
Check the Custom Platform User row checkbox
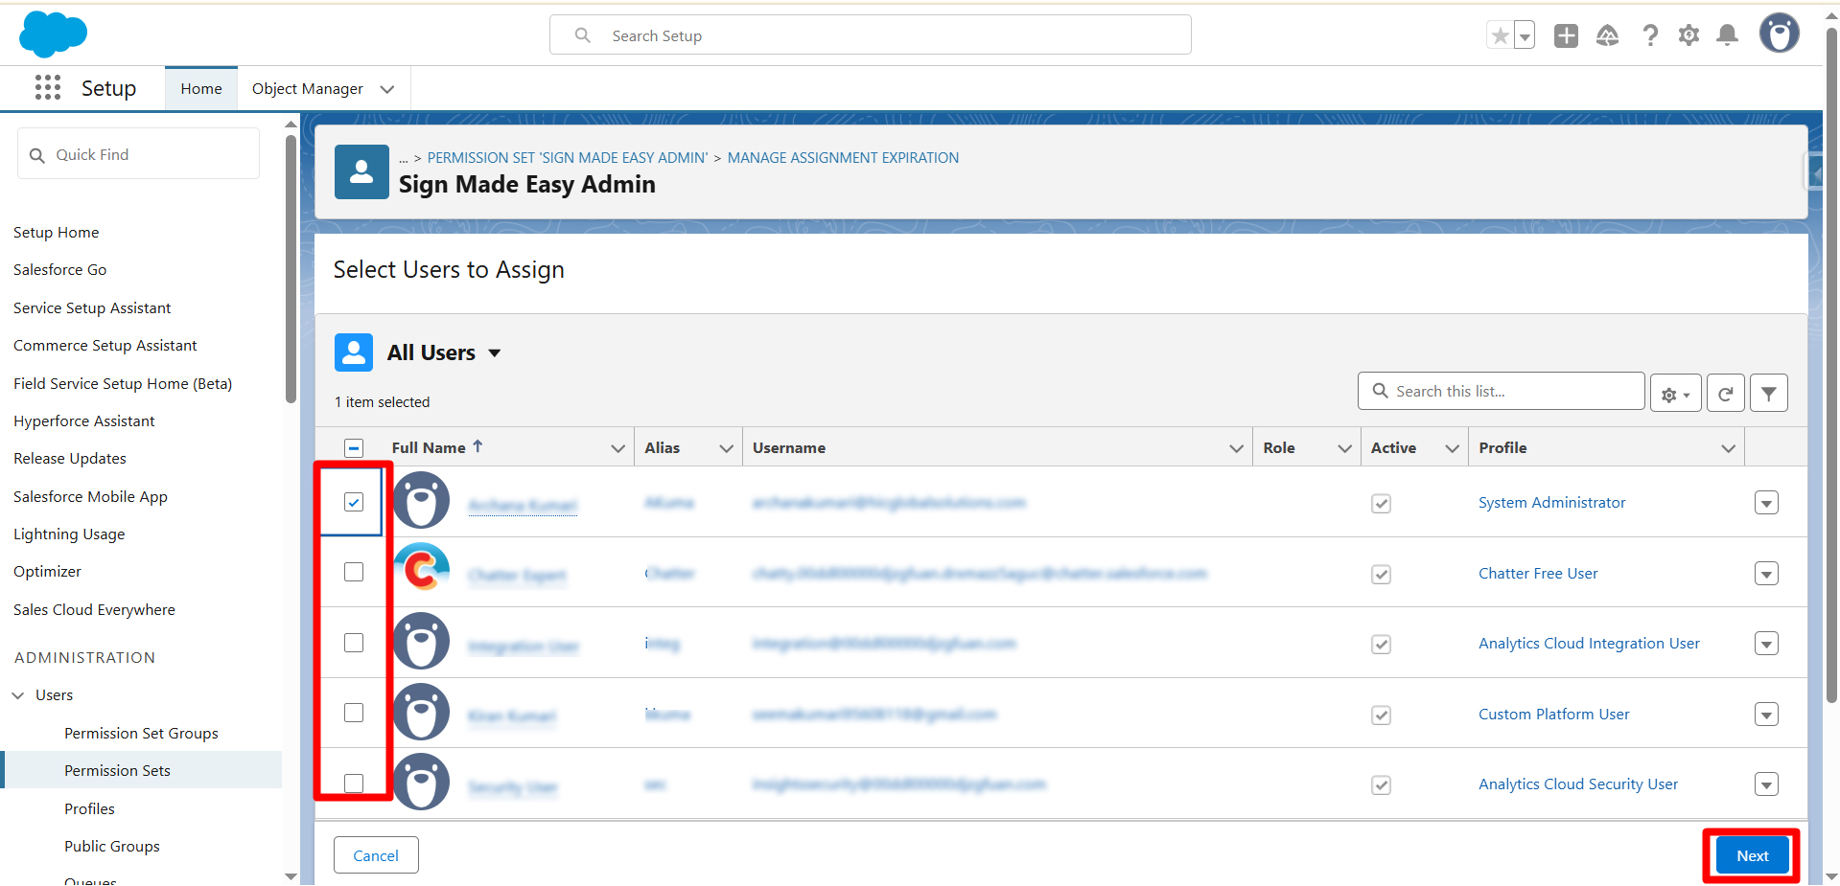click(x=354, y=713)
